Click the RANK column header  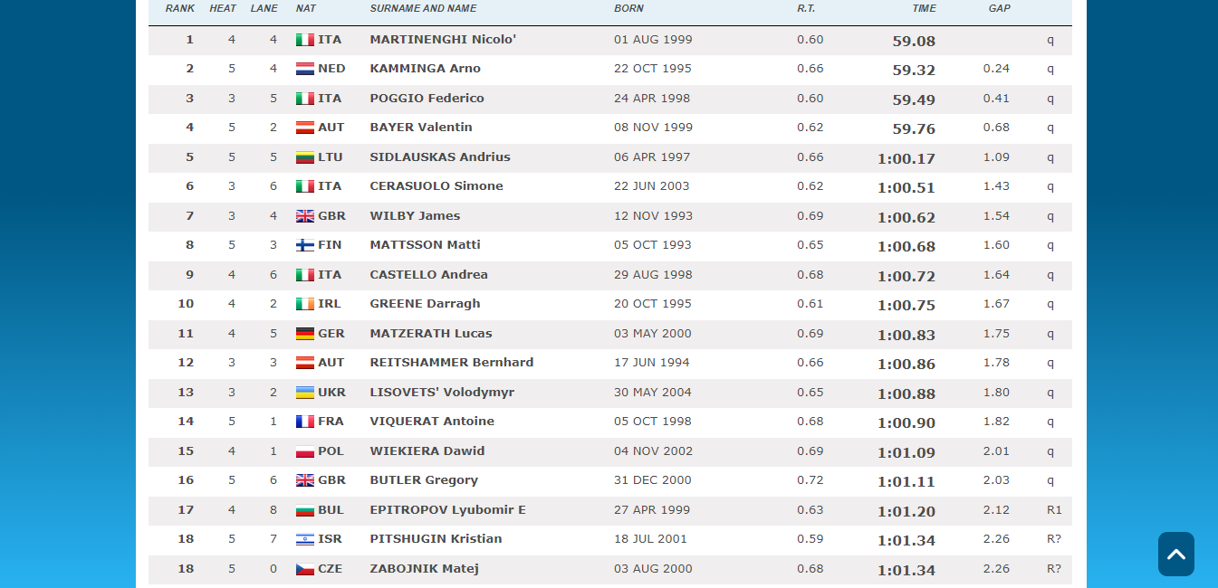click(x=179, y=8)
